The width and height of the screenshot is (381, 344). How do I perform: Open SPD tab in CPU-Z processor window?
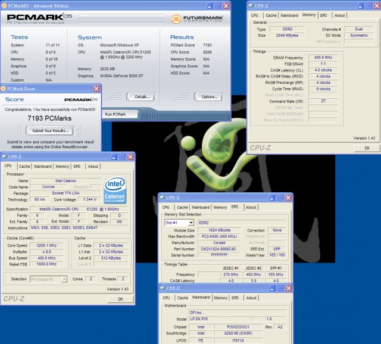pos(77,167)
